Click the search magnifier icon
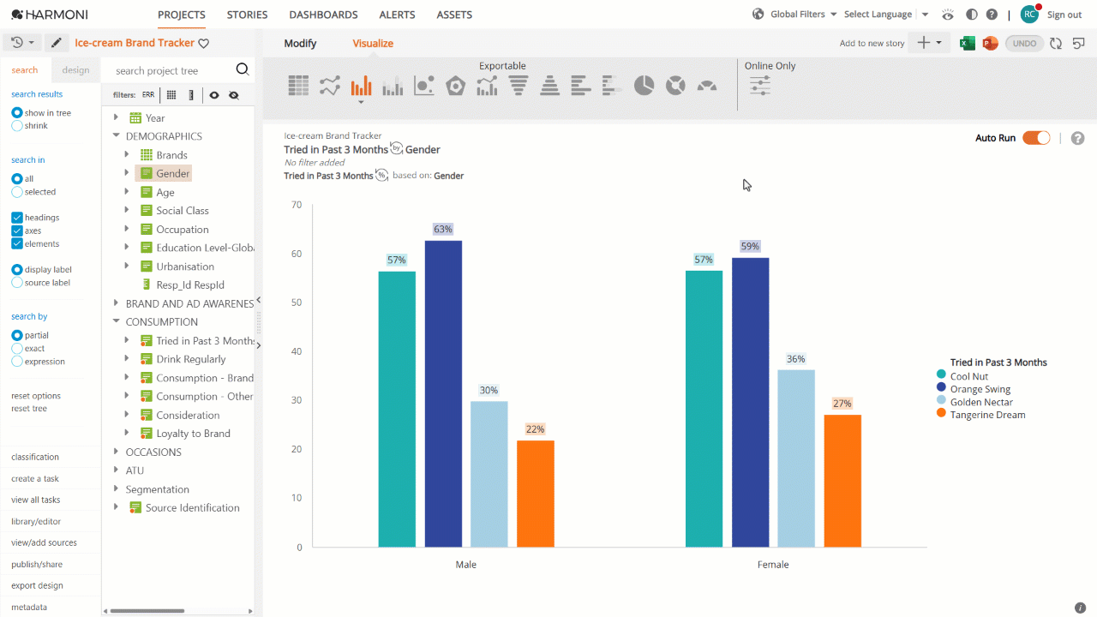The height and width of the screenshot is (617, 1097). pyautogui.click(x=243, y=70)
